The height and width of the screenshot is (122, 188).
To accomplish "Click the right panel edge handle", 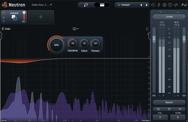I will [x=149, y=36].
